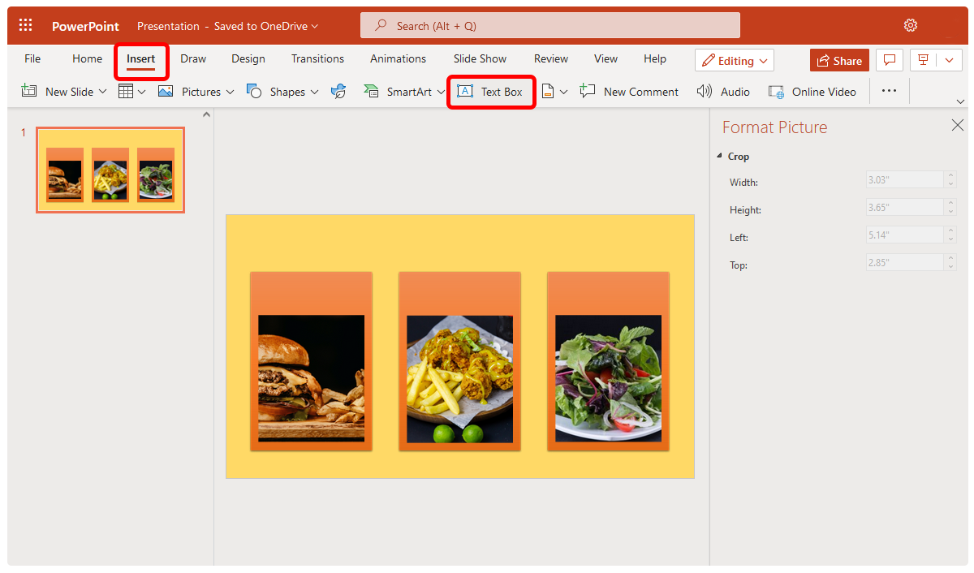Insert a Text Box
The width and height of the screenshot is (974, 573).
pos(491,91)
